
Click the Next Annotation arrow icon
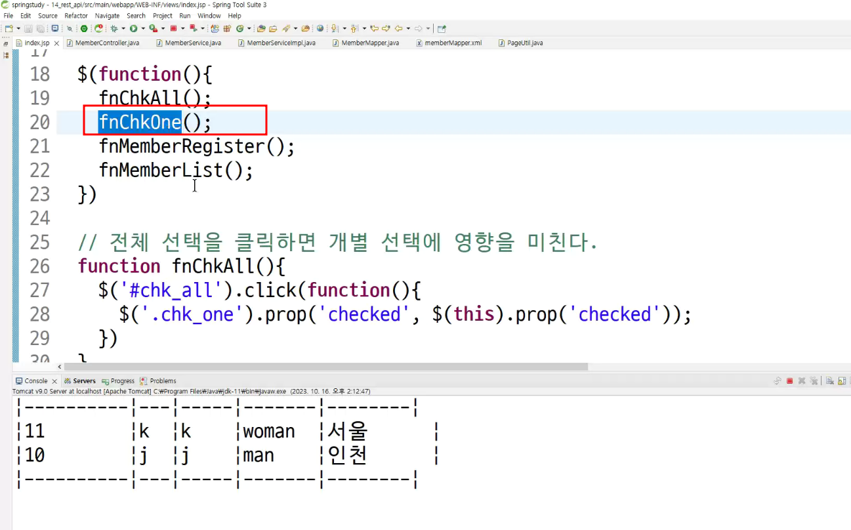[333, 29]
